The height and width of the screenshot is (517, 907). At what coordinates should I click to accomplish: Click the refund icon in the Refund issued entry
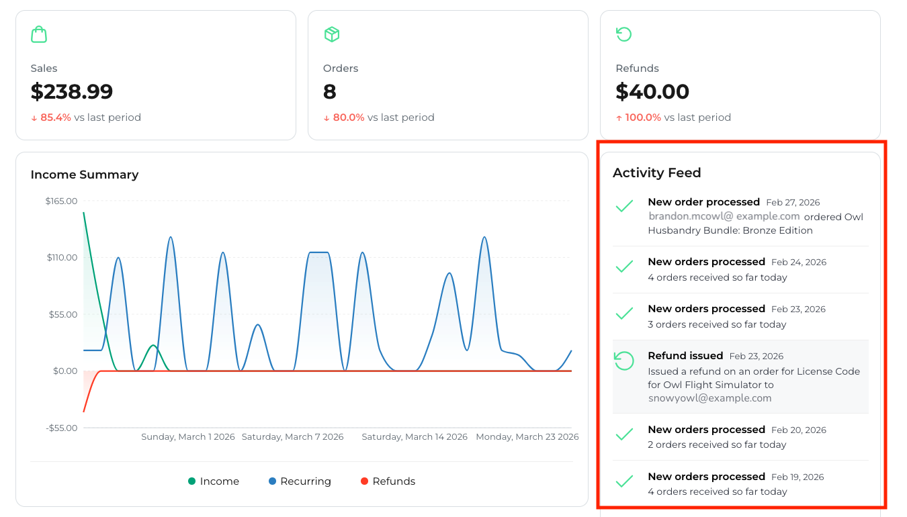(624, 361)
